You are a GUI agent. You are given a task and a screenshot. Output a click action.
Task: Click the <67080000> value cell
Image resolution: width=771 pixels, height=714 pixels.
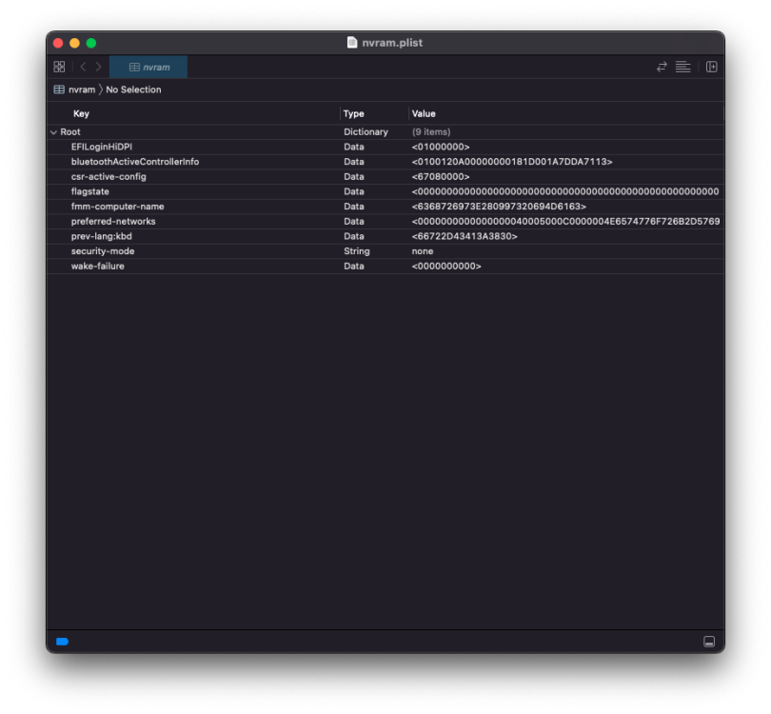(x=441, y=176)
